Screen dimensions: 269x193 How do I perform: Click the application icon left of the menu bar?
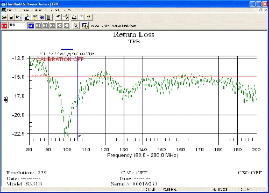point(3,10)
